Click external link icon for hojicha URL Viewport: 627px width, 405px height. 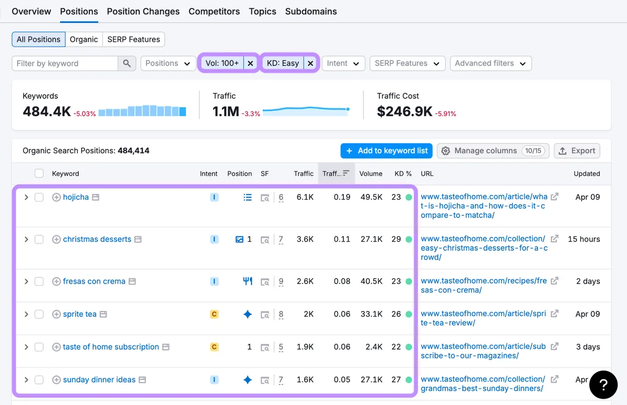[x=554, y=196]
